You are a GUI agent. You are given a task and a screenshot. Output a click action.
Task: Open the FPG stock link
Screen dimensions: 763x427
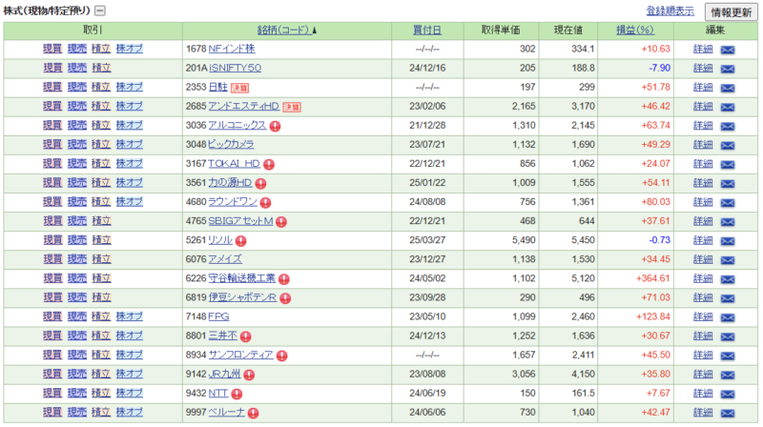(x=219, y=316)
